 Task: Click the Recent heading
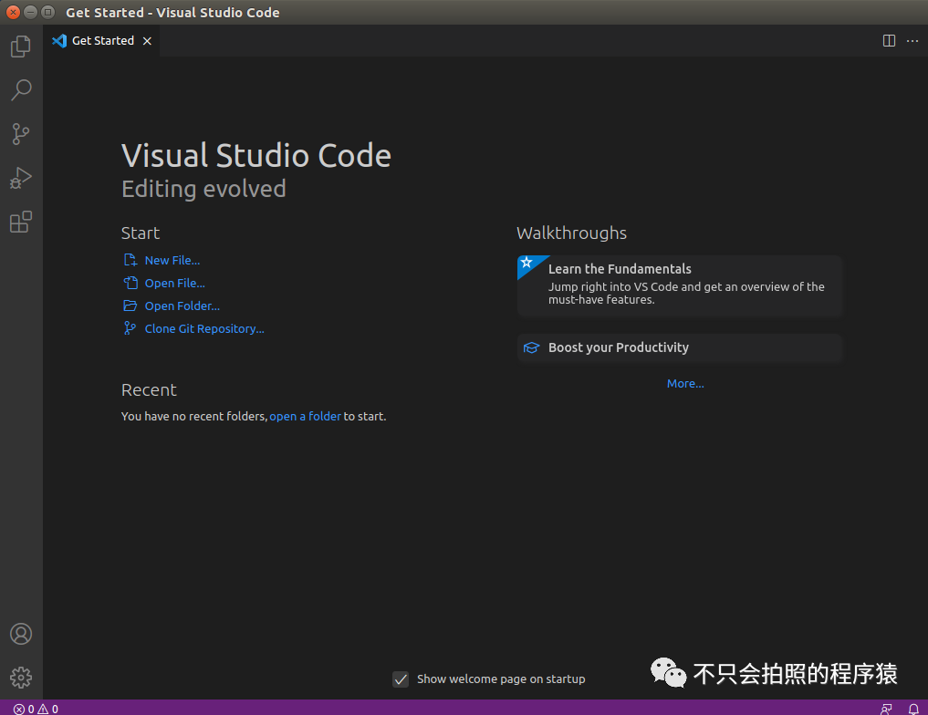(x=149, y=390)
